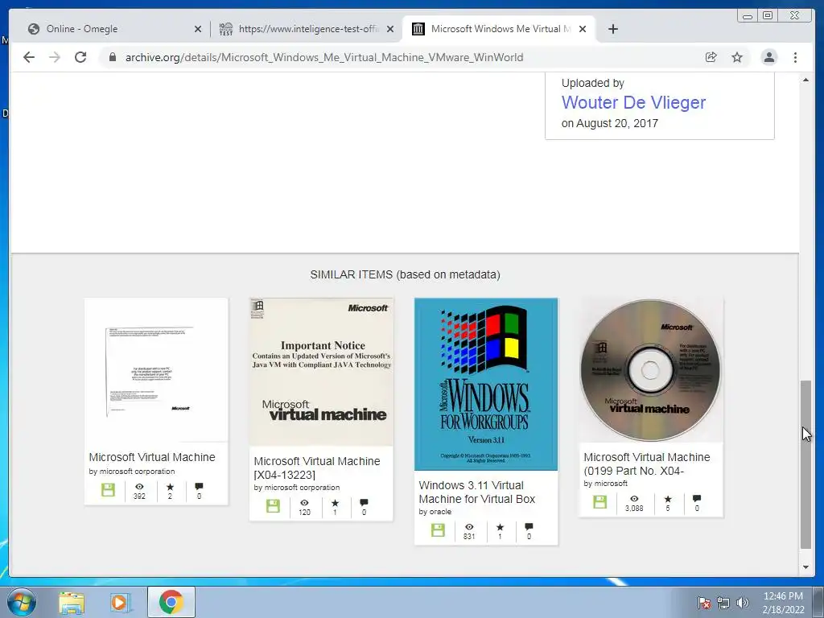
Task: Go back to the previous page
Action: pos(29,57)
